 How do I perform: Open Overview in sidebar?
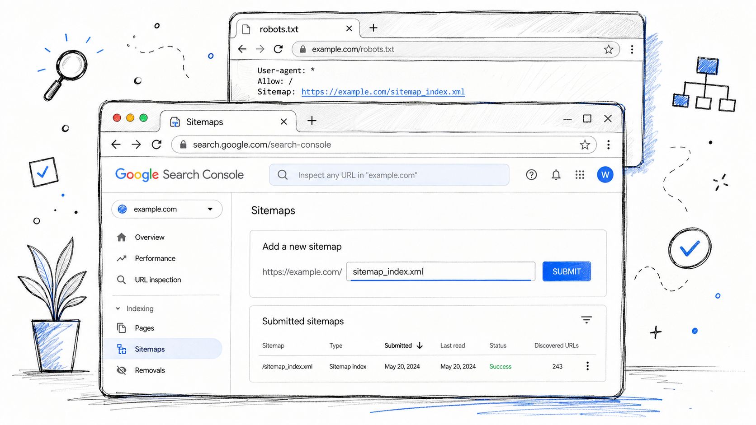(x=149, y=237)
